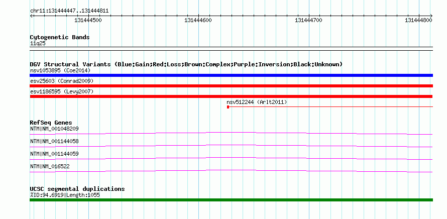The image size is (447, 219).
Task: Click the chr11:131444447..131444811 coordinate label
Action: coord(69,11)
